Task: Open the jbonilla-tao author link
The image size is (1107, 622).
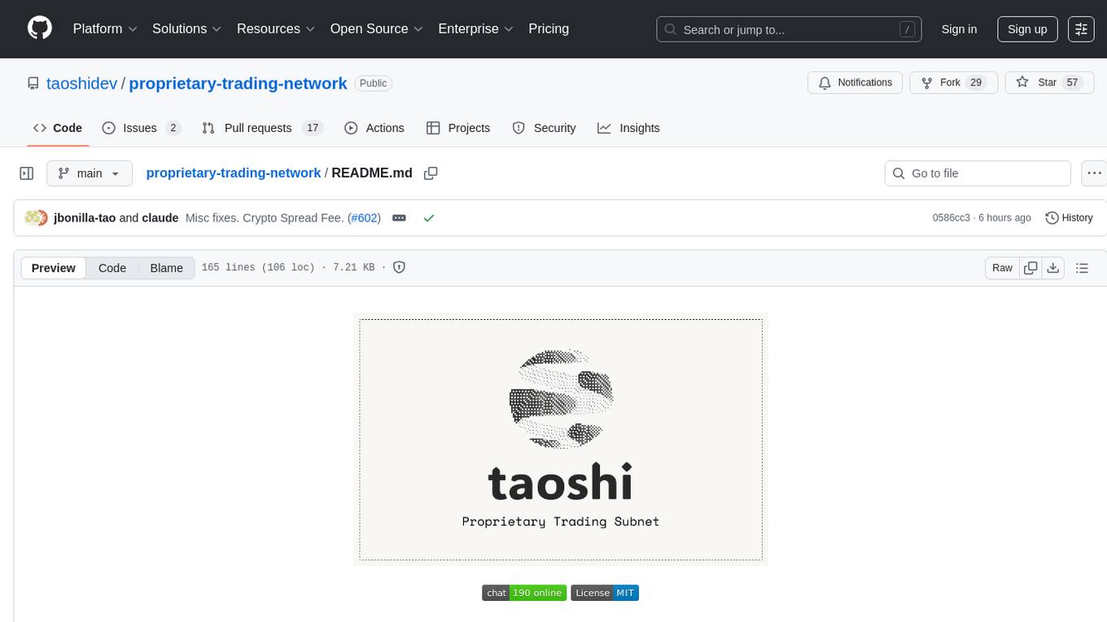Action: coord(85,218)
